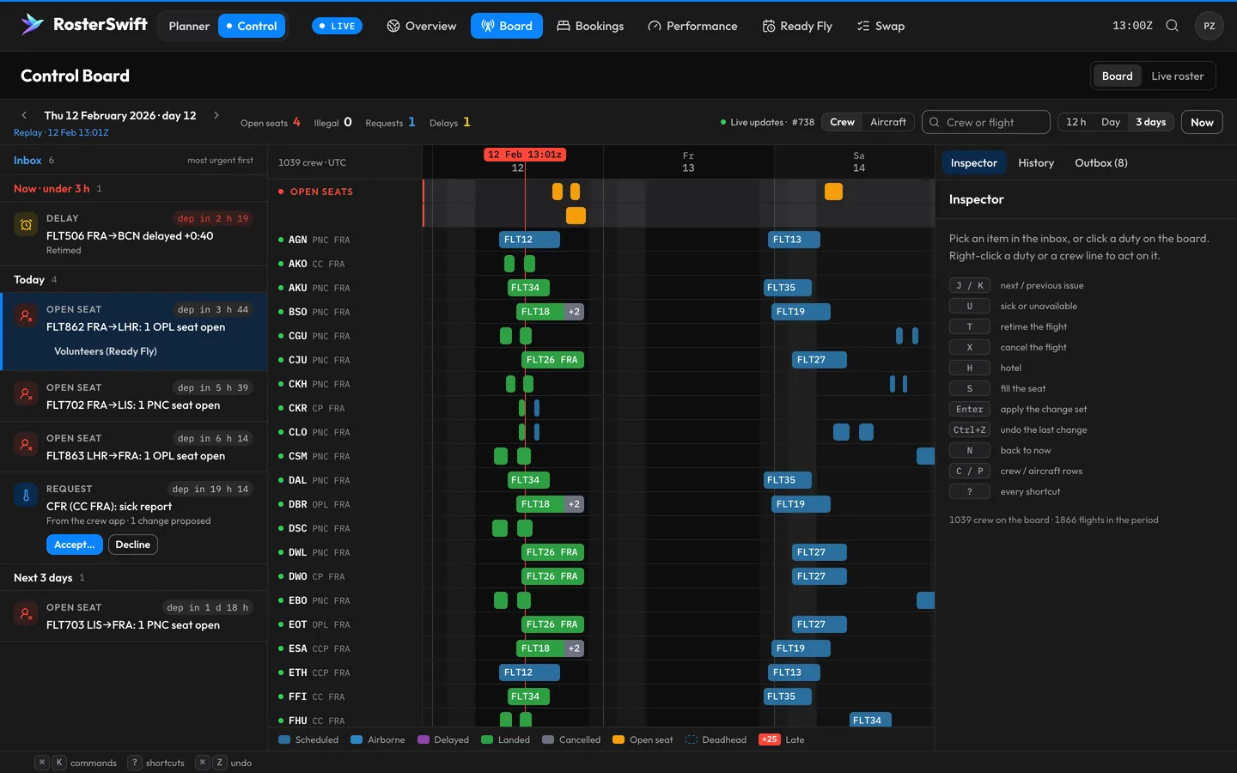Select the Inspector tab
This screenshot has height=773, width=1237.
click(974, 163)
